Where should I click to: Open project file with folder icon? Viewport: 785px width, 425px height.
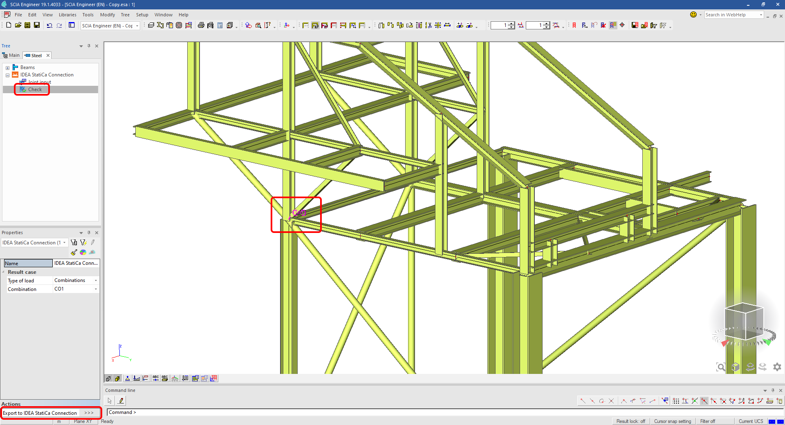tap(18, 25)
